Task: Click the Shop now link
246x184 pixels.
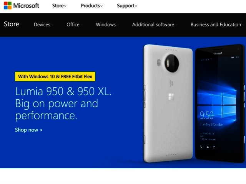Action: 29,130
